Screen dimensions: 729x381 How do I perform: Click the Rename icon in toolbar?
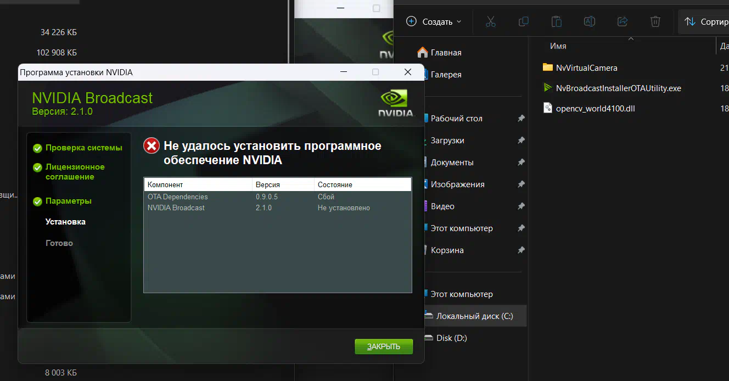589,22
